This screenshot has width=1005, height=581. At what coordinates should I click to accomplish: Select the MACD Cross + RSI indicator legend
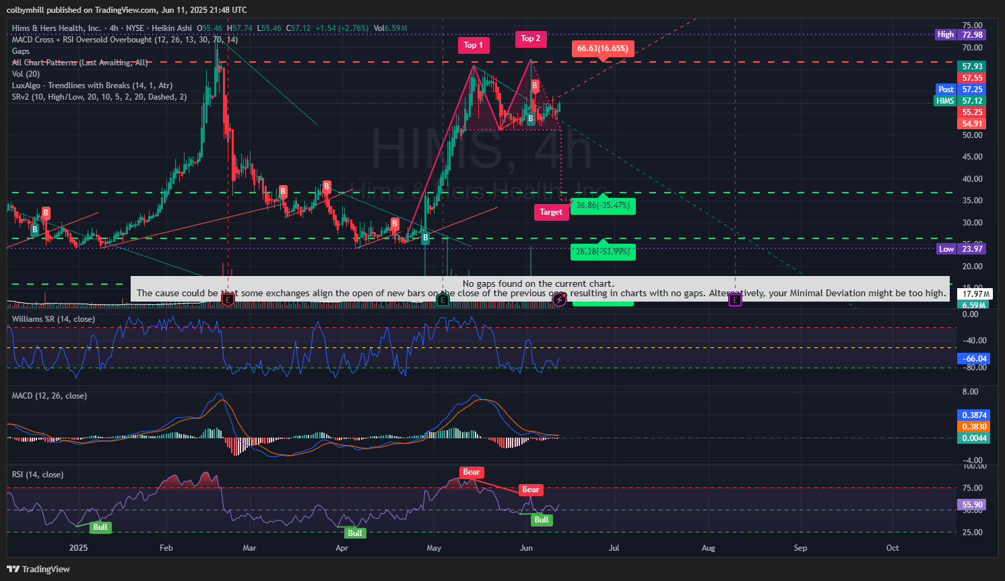pyautogui.click(x=125, y=40)
